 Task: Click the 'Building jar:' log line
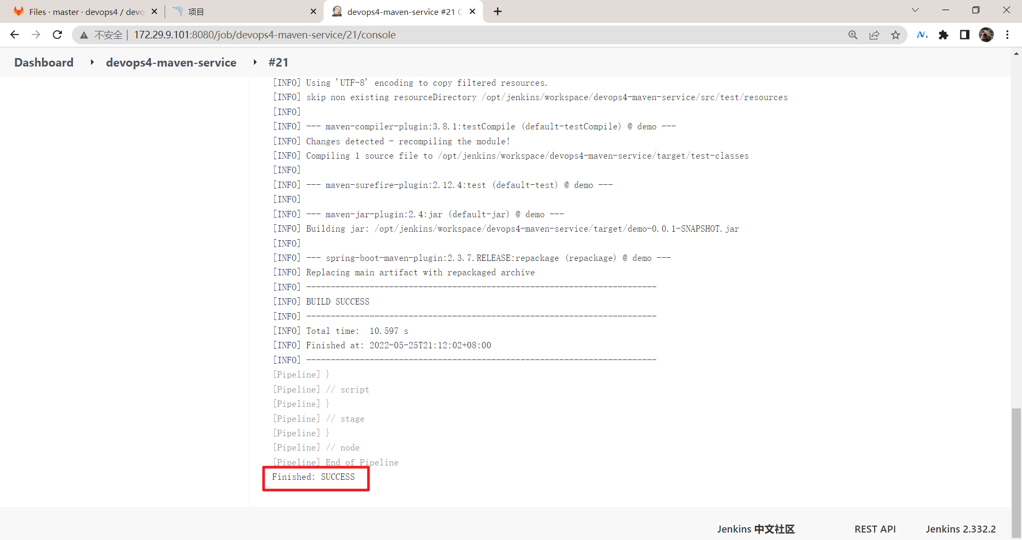pos(506,228)
